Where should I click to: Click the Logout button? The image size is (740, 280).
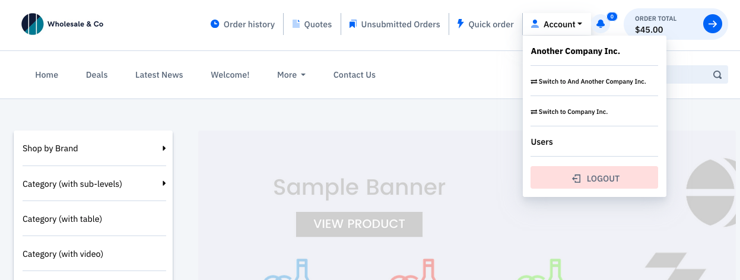(594, 178)
